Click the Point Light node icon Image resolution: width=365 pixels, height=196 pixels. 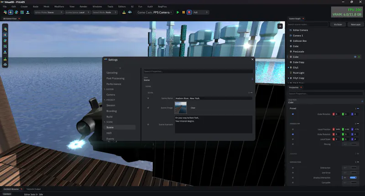click(x=291, y=73)
